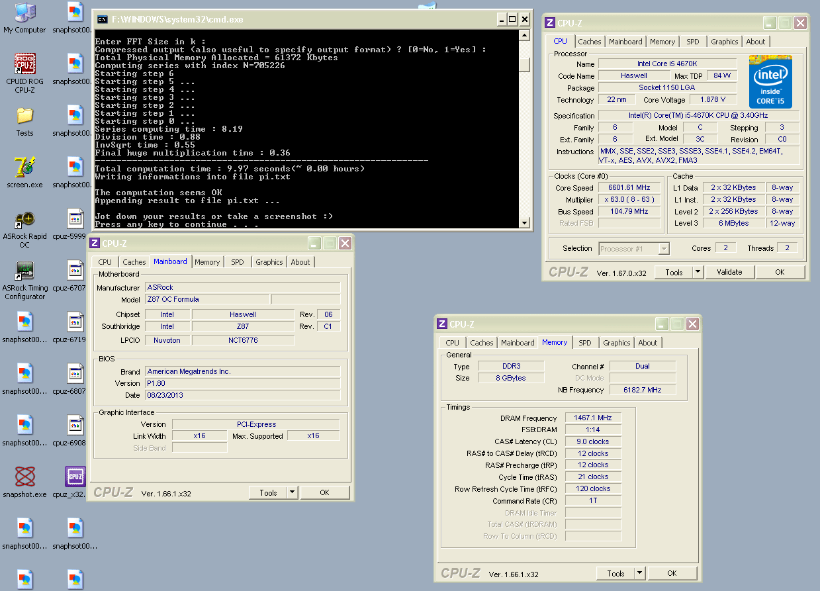820x591 pixels.
Task: Expand Tools dropdown arrow in the Memory window
Action: 639,573
